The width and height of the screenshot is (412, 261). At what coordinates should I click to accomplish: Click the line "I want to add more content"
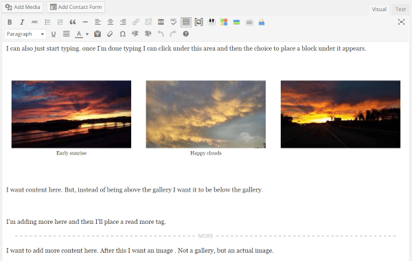140,251
